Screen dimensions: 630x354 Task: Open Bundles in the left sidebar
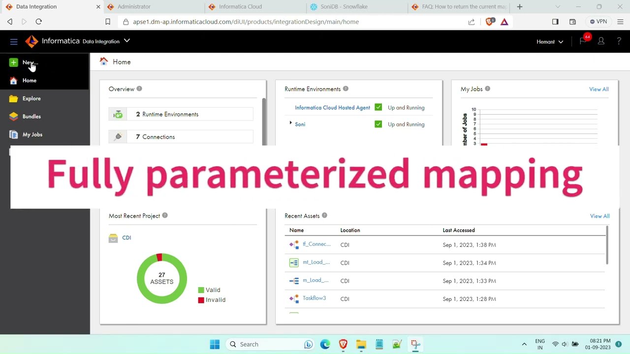[31, 117]
